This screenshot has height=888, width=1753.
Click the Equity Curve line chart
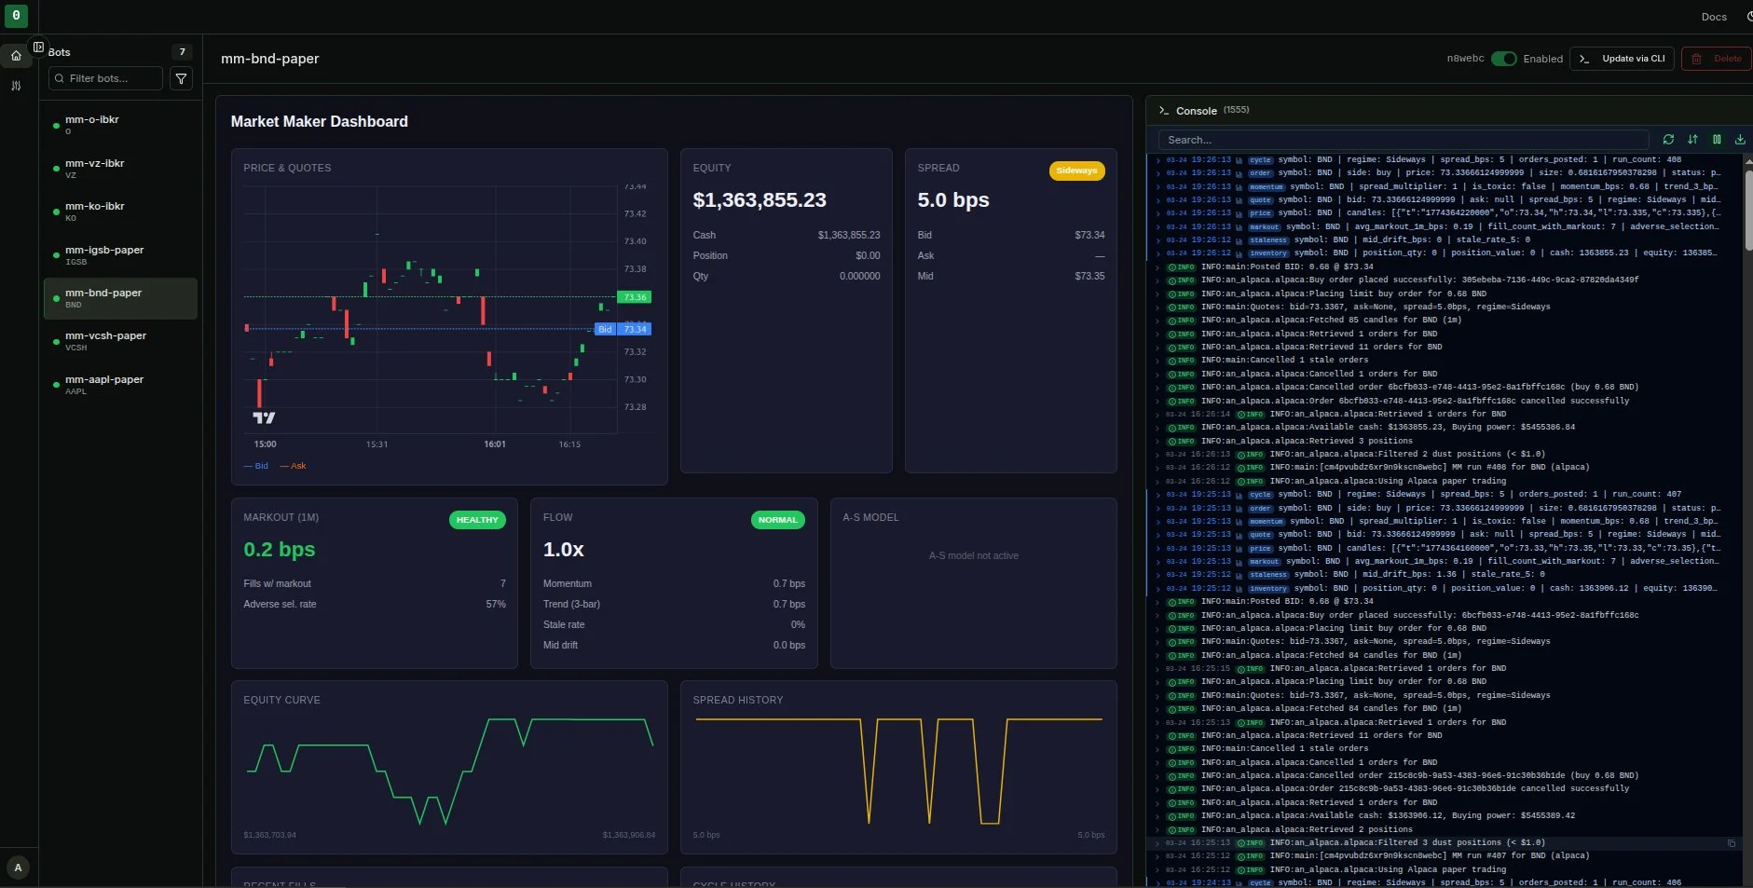click(449, 771)
